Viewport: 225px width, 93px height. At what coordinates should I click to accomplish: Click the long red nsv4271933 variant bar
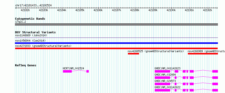point(116,48)
